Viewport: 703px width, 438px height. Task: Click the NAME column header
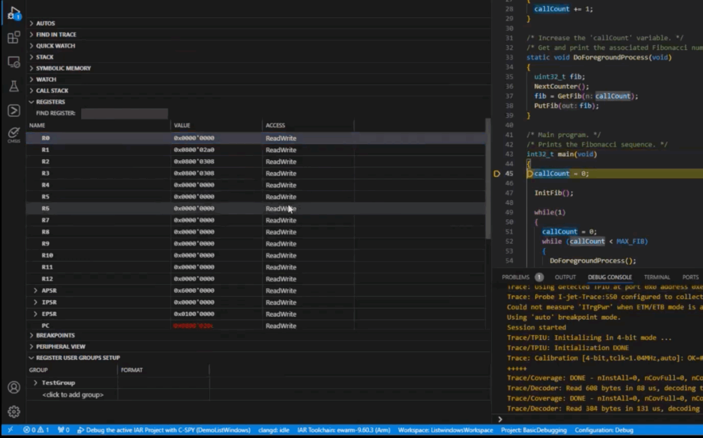pyautogui.click(x=37, y=125)
